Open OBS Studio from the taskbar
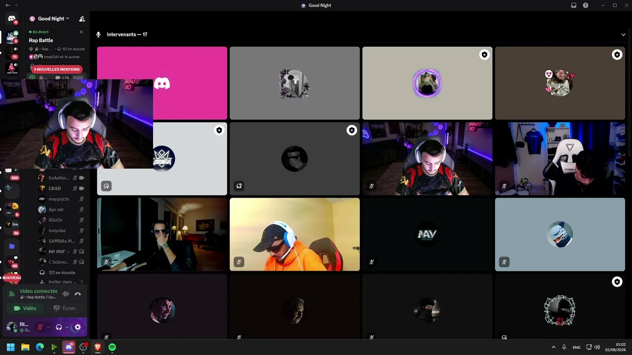632x355 pixels. (83, 347)
